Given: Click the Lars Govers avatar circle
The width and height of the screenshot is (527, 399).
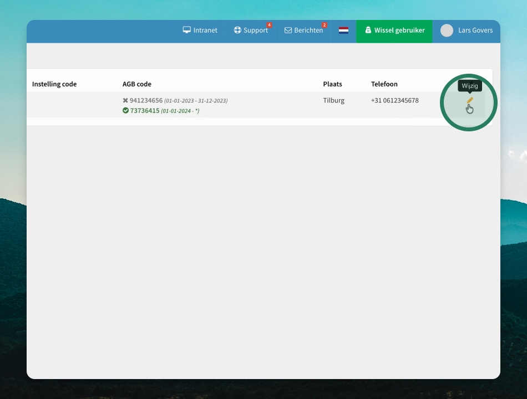Looking at the screenshot, I should 447,30.
